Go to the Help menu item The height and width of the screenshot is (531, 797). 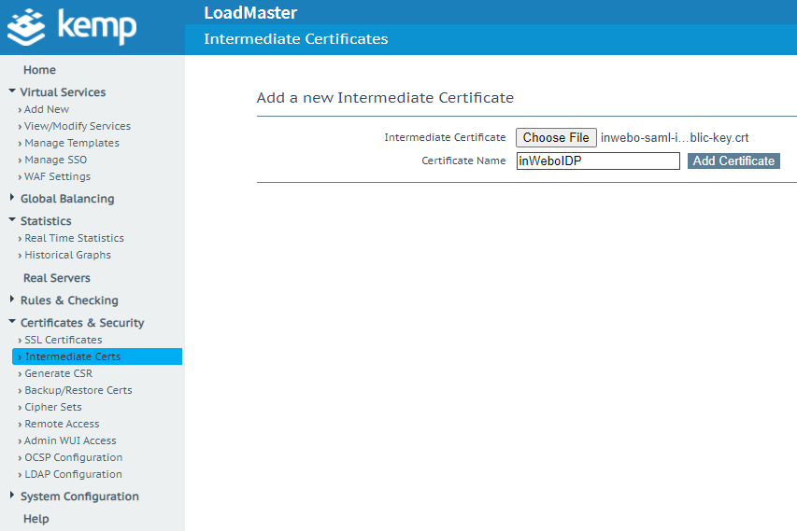[36, 519]
